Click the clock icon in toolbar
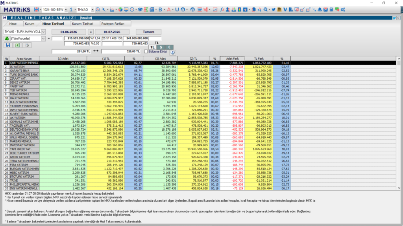 132,9
